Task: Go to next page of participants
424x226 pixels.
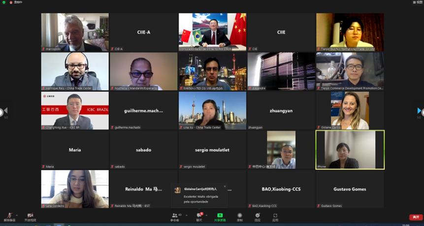Action: coord(419,111)
